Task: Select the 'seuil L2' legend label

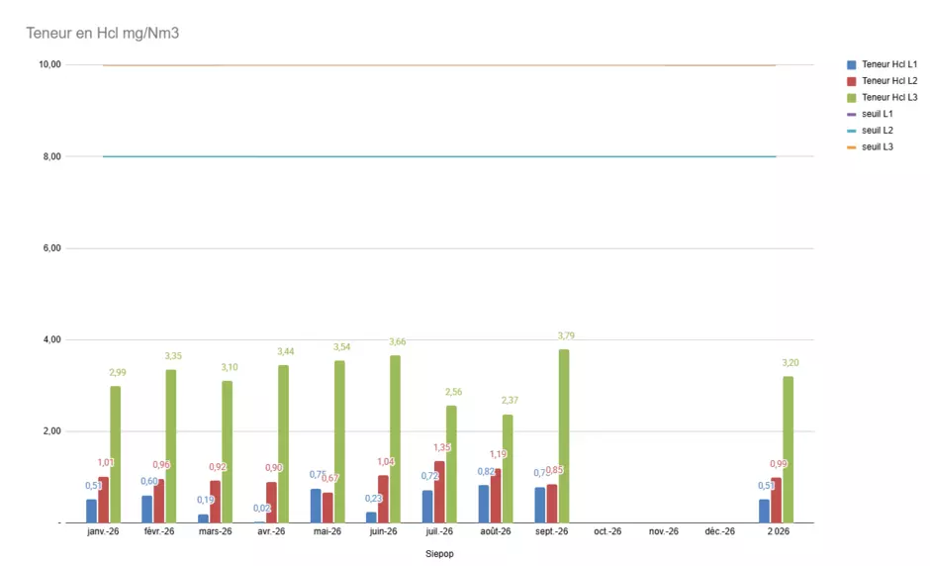Action: click(x=878, y=131)
